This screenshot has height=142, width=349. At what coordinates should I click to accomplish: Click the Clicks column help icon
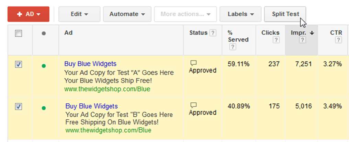275,40
